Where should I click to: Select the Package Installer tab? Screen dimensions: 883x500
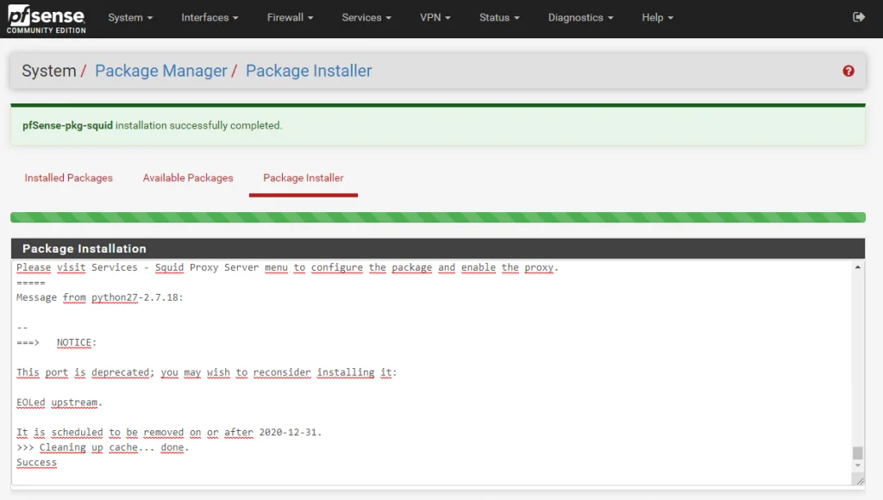point(304,178)
